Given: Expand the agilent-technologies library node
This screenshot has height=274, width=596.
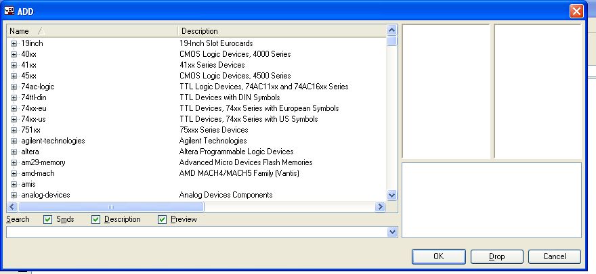Looking at the screenshot, I should tap(14, 141).
